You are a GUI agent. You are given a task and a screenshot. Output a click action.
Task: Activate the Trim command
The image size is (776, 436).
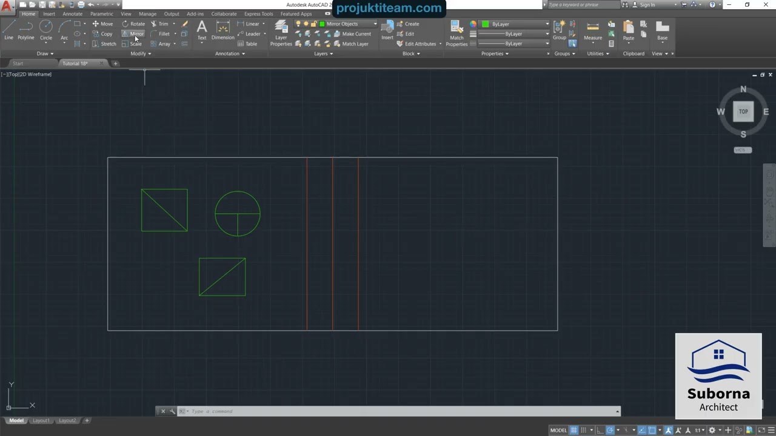click(159, 24)
